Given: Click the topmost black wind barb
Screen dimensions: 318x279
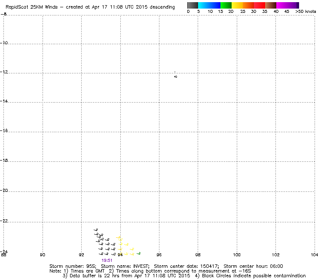Looking at the screenshot, I should coord(96,230).
